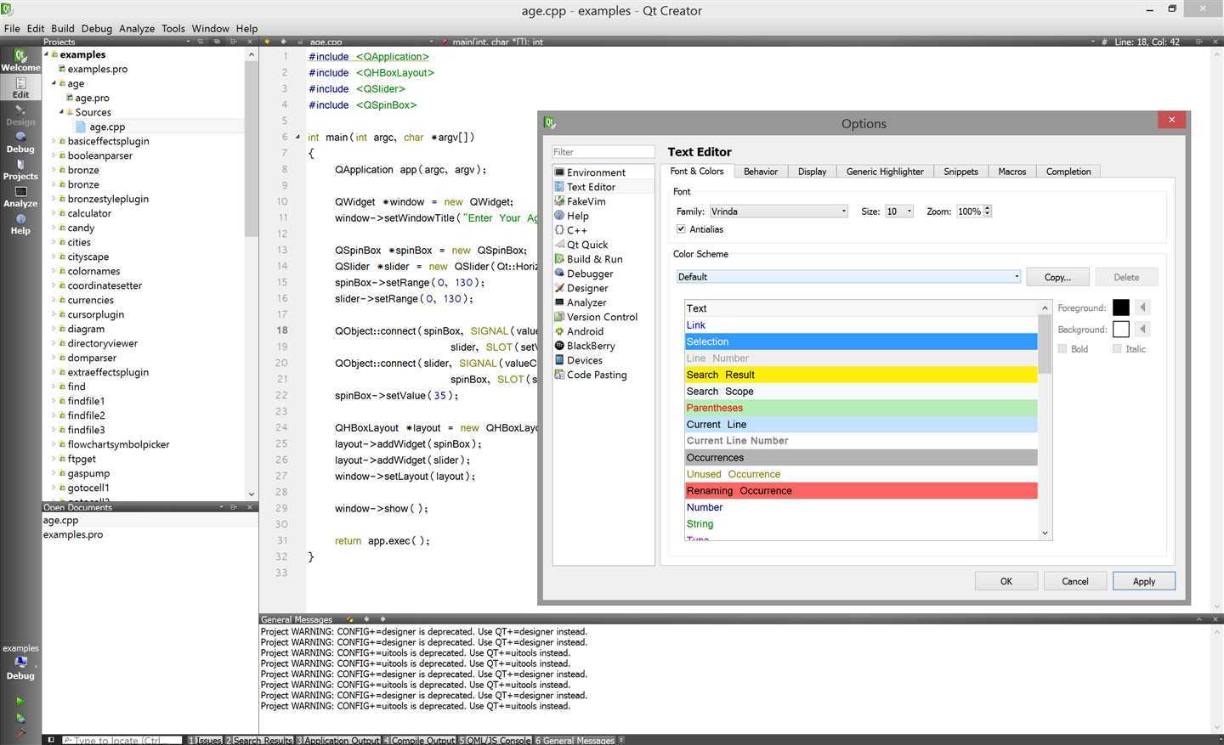Viewport: 1224px width, 745px height.
Task: Toggle the Bold checkbox
Action: (x=1062, y=349)
